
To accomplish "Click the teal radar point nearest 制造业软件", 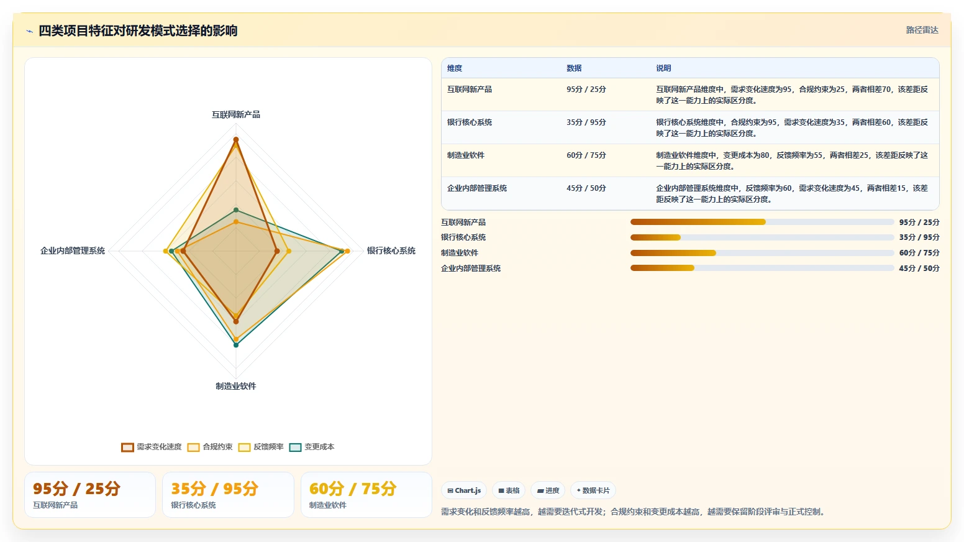I will point(236,345).
